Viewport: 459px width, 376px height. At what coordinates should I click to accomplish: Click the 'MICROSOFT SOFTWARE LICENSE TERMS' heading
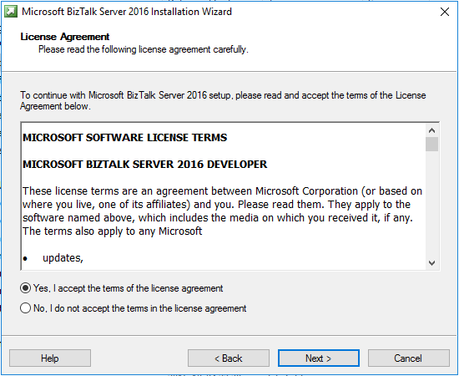pyautogui.click(x=125, y=137)
